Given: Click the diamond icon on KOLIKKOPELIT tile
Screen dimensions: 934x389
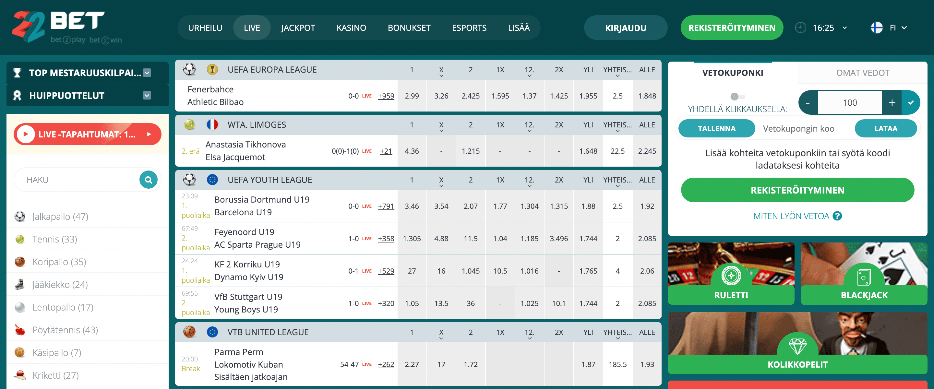Looking at the screenshot, I should pos(798,346).
